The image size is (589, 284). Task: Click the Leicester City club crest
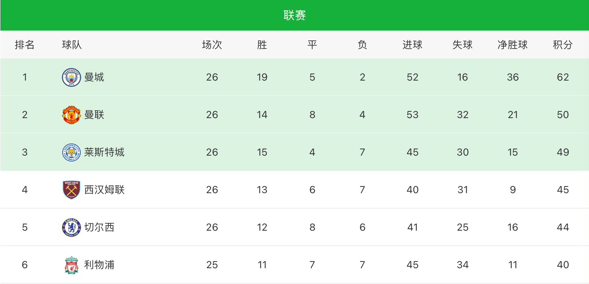coord(71,152)
